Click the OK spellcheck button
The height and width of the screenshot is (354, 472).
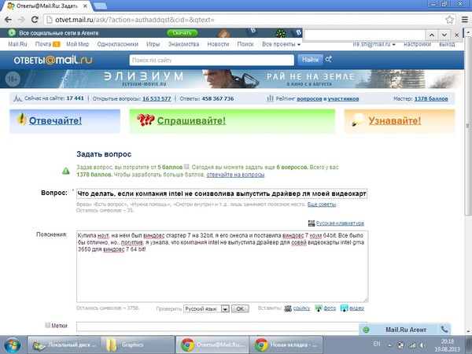(x=240, y=309)
